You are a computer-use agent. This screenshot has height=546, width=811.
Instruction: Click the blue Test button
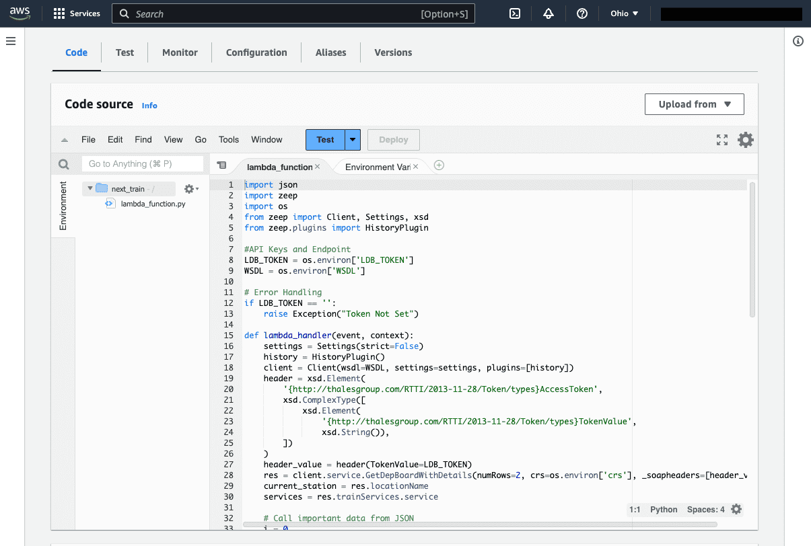(x=325, y=140)
